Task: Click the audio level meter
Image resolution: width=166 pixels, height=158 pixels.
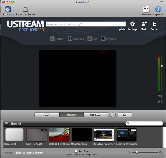Action: click(x=159, y=73)
